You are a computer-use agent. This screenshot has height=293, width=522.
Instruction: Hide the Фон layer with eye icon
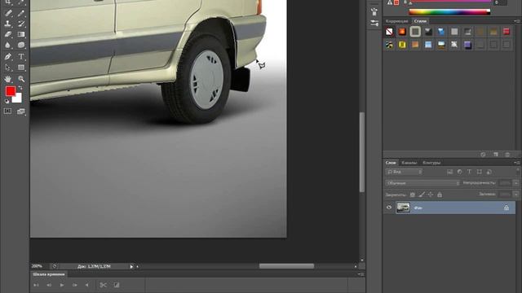389,208
